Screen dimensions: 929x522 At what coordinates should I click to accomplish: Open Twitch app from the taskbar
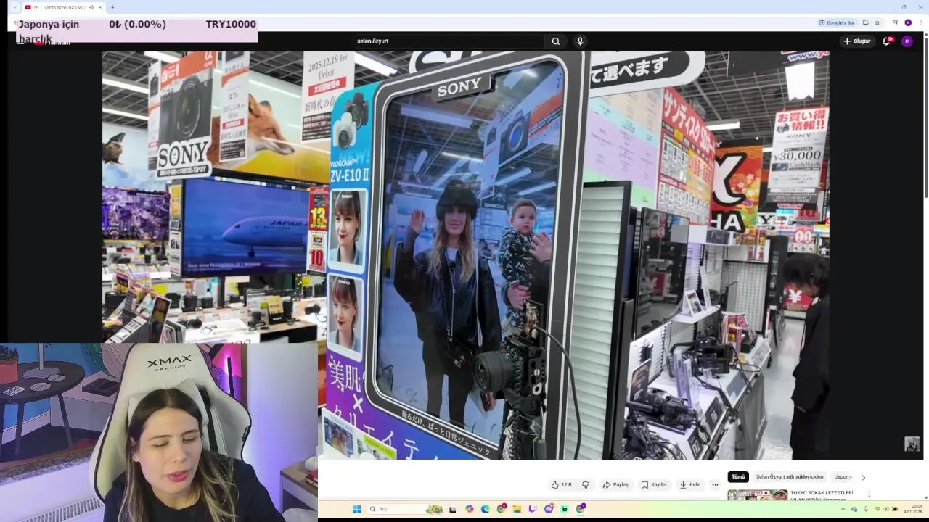(533, 509)
